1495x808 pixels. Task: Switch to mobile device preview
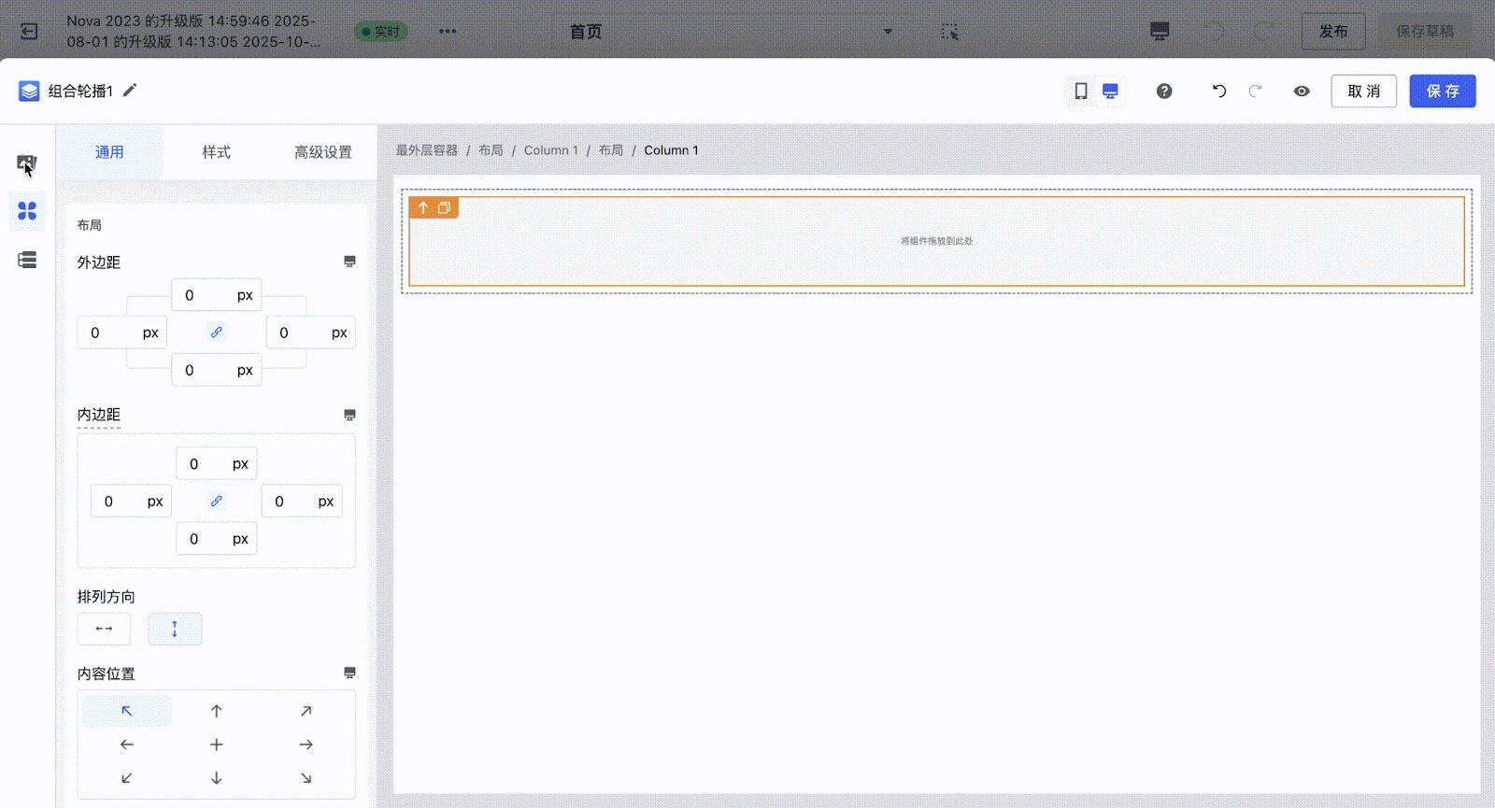1080,91
